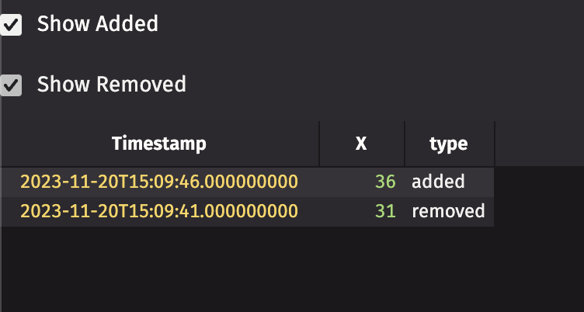Click the "Show Added" text label
Viewport: 584px width, 312px height.
(x=97, y=24)
